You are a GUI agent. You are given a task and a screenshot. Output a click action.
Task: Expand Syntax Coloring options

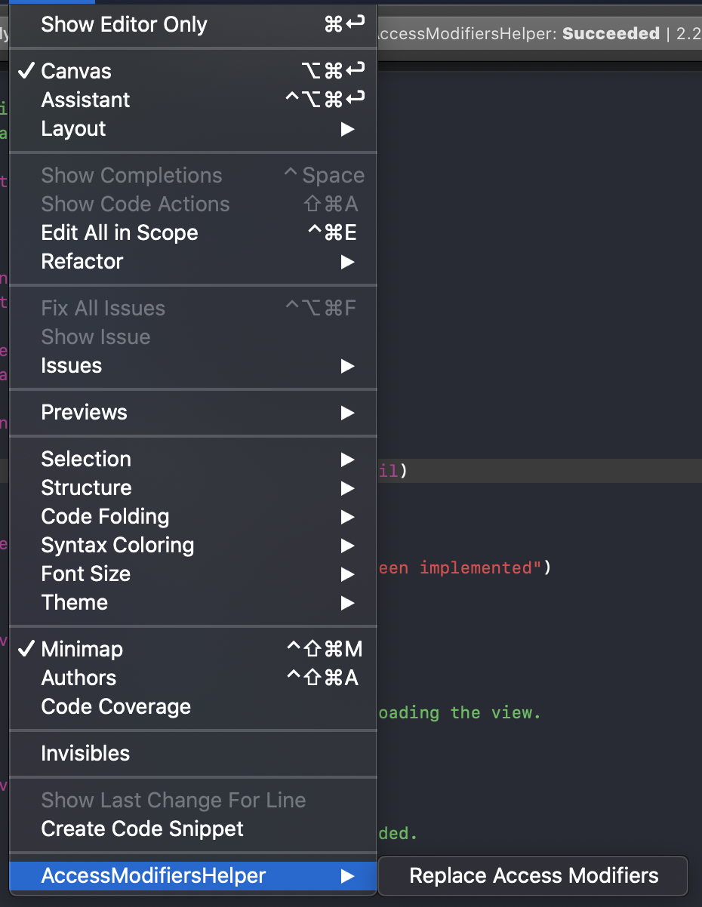coord(117,545)
